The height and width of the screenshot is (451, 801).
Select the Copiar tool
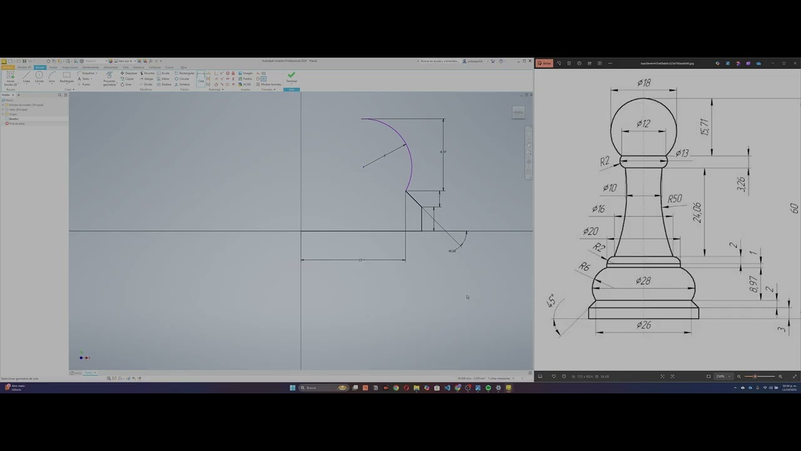[x=127, y=79]
